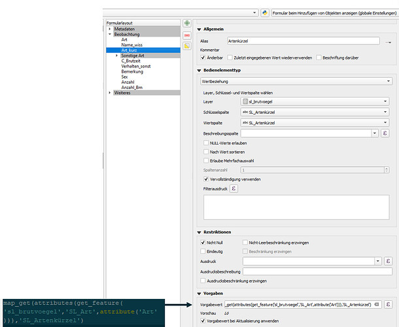The image size is (399, 327).
Task: Collapse the Vorgaben section
Action: pos(199,294)
